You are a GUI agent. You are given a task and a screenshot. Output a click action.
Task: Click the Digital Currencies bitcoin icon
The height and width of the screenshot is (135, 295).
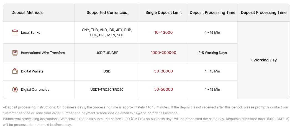pyautogui.click(x=15, y=89)
